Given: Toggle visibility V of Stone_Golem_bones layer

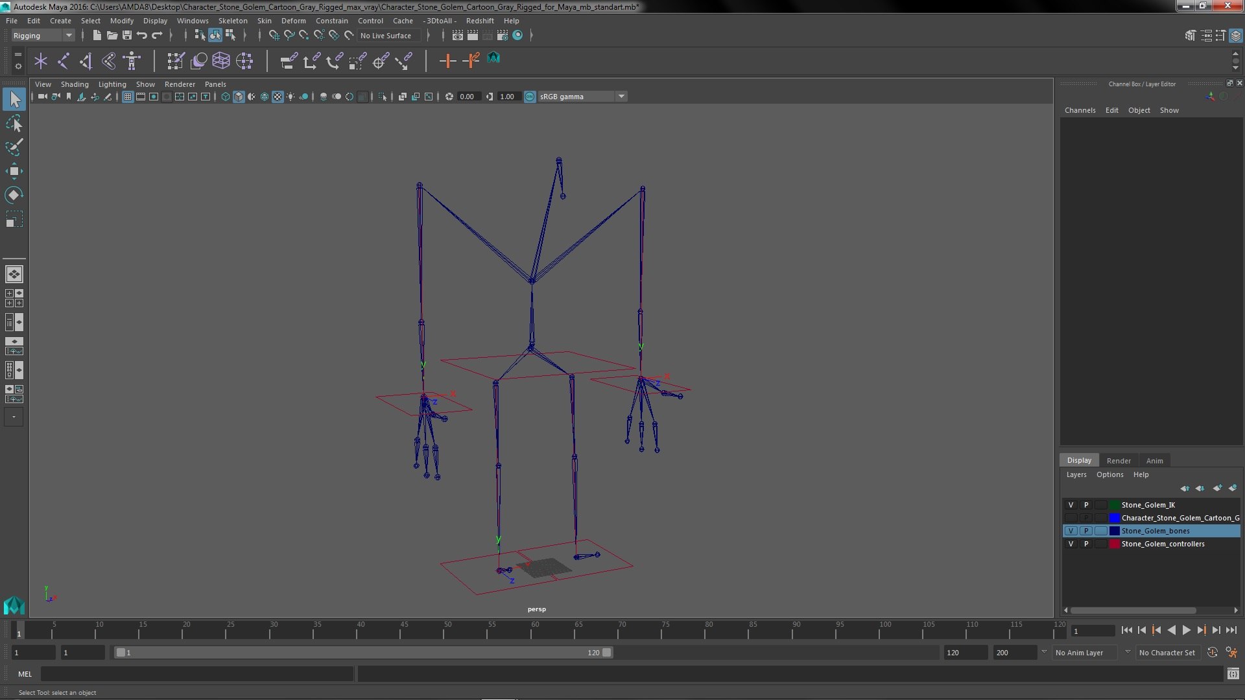Looking at the screenshot, I should pyautogui.click(x=1071, y=531).
